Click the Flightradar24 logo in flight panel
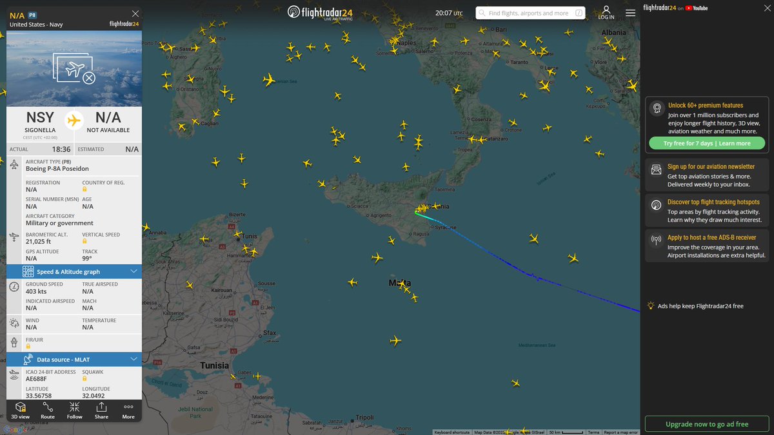Viewport: 774px width, 435px height. (x=124, y=24)
